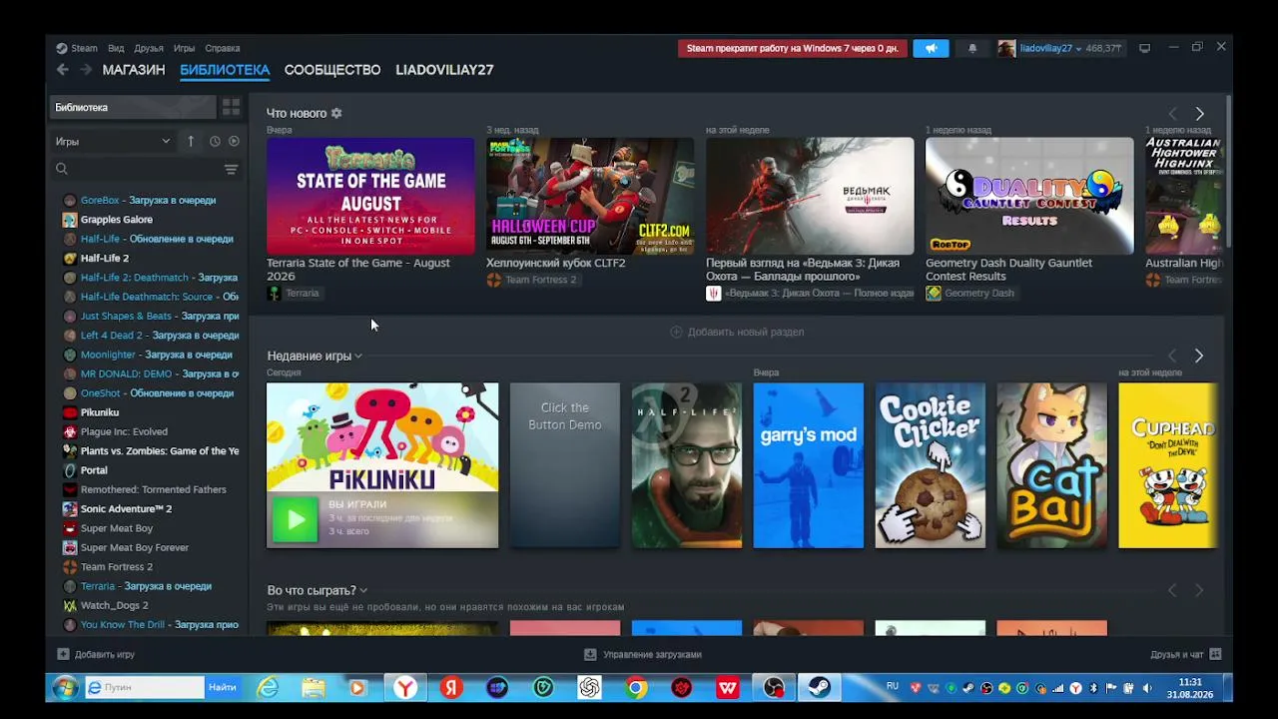Click Добавить новый раздел
Image resolution: width=1278 pixels, height=719 pixels.
pyautogui.click(x=737, y=332)
